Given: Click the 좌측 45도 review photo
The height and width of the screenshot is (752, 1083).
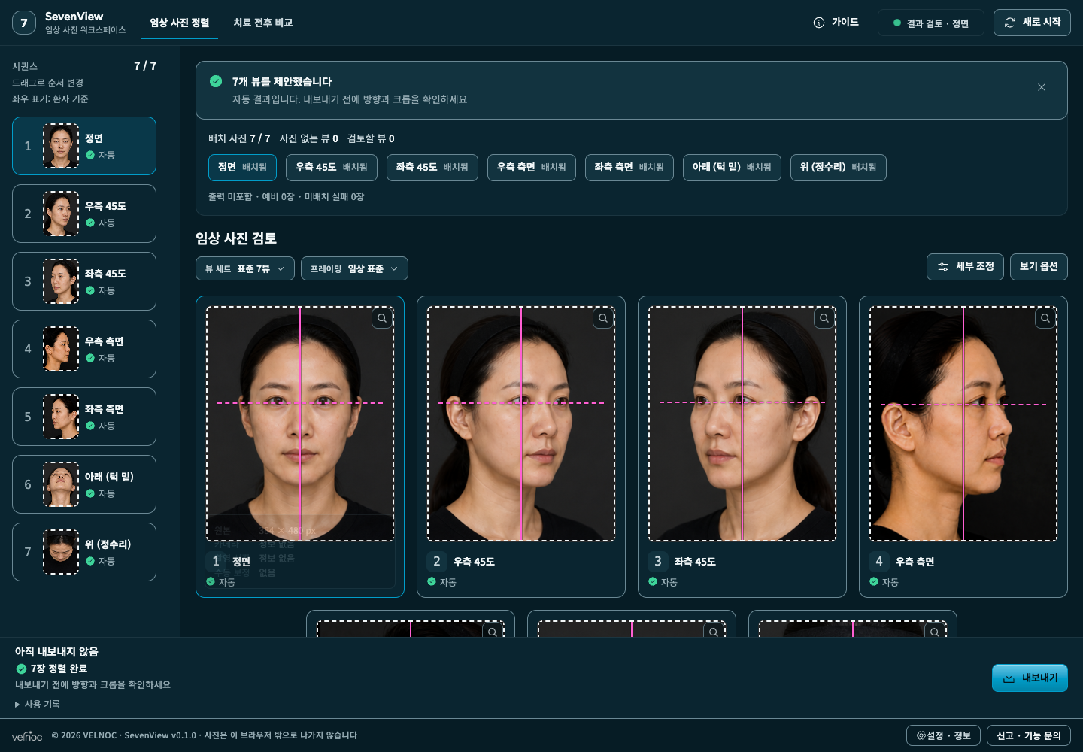Looking at the screenshot, I should pyautogui.click(x=742, y=423).
